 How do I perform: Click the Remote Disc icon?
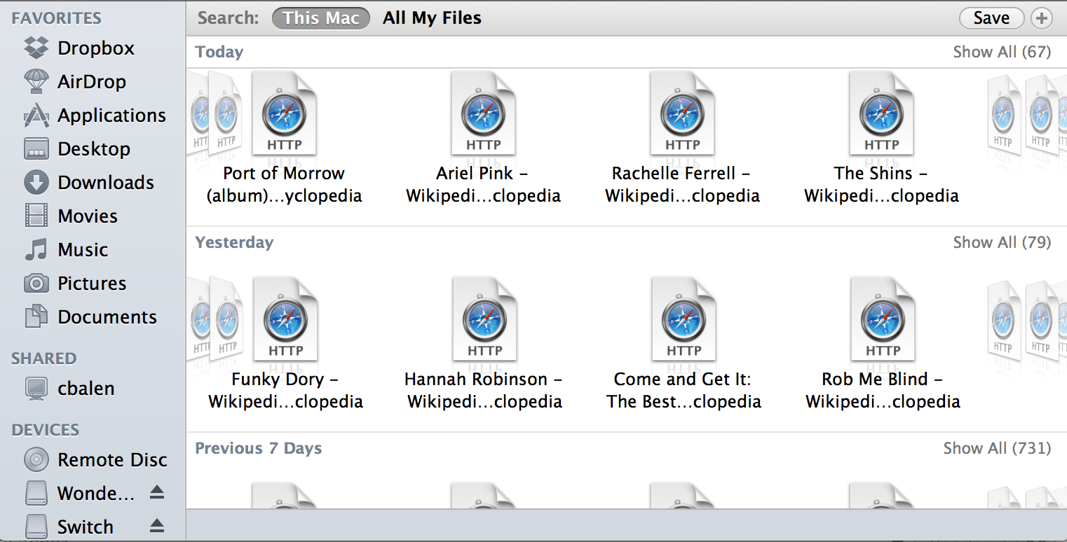tap(36, 459)
